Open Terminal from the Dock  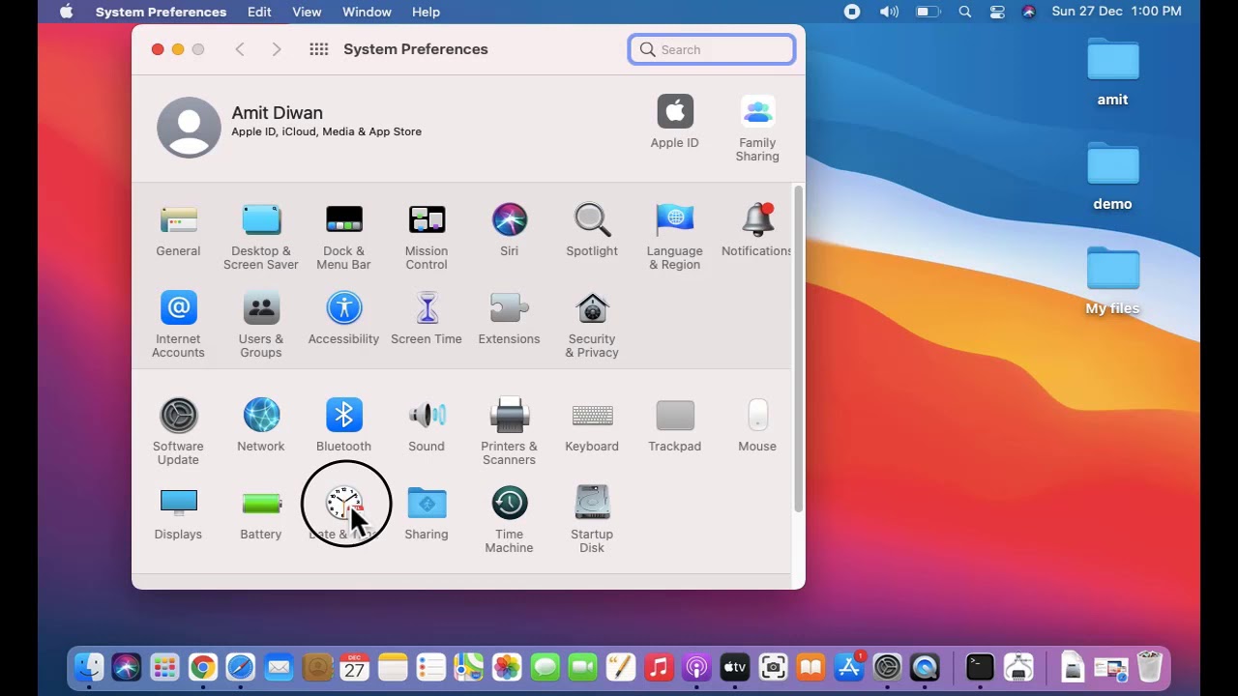980,667
